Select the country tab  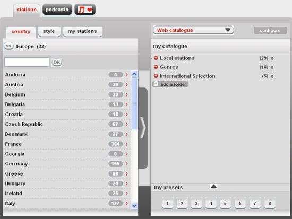[21, 32]
